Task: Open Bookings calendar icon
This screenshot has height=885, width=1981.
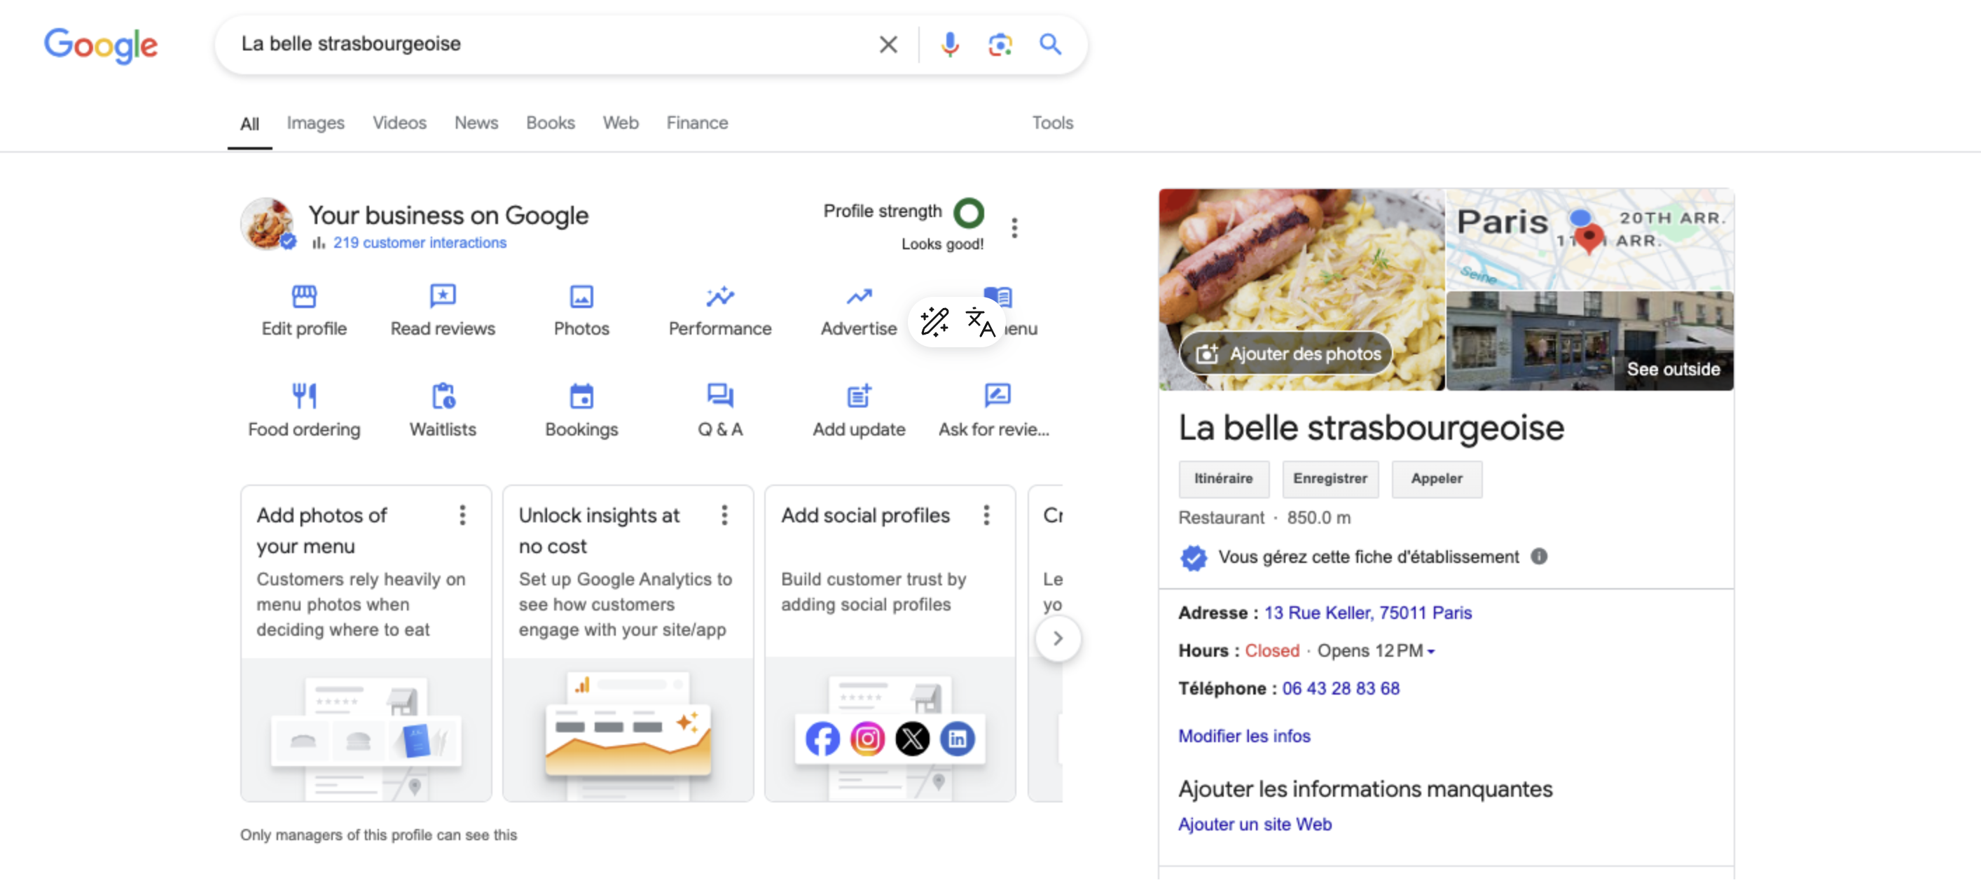Action: 581,395
